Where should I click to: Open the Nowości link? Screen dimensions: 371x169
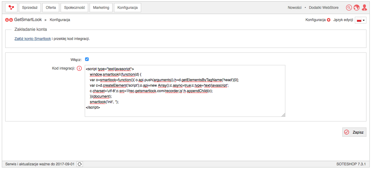294,8
